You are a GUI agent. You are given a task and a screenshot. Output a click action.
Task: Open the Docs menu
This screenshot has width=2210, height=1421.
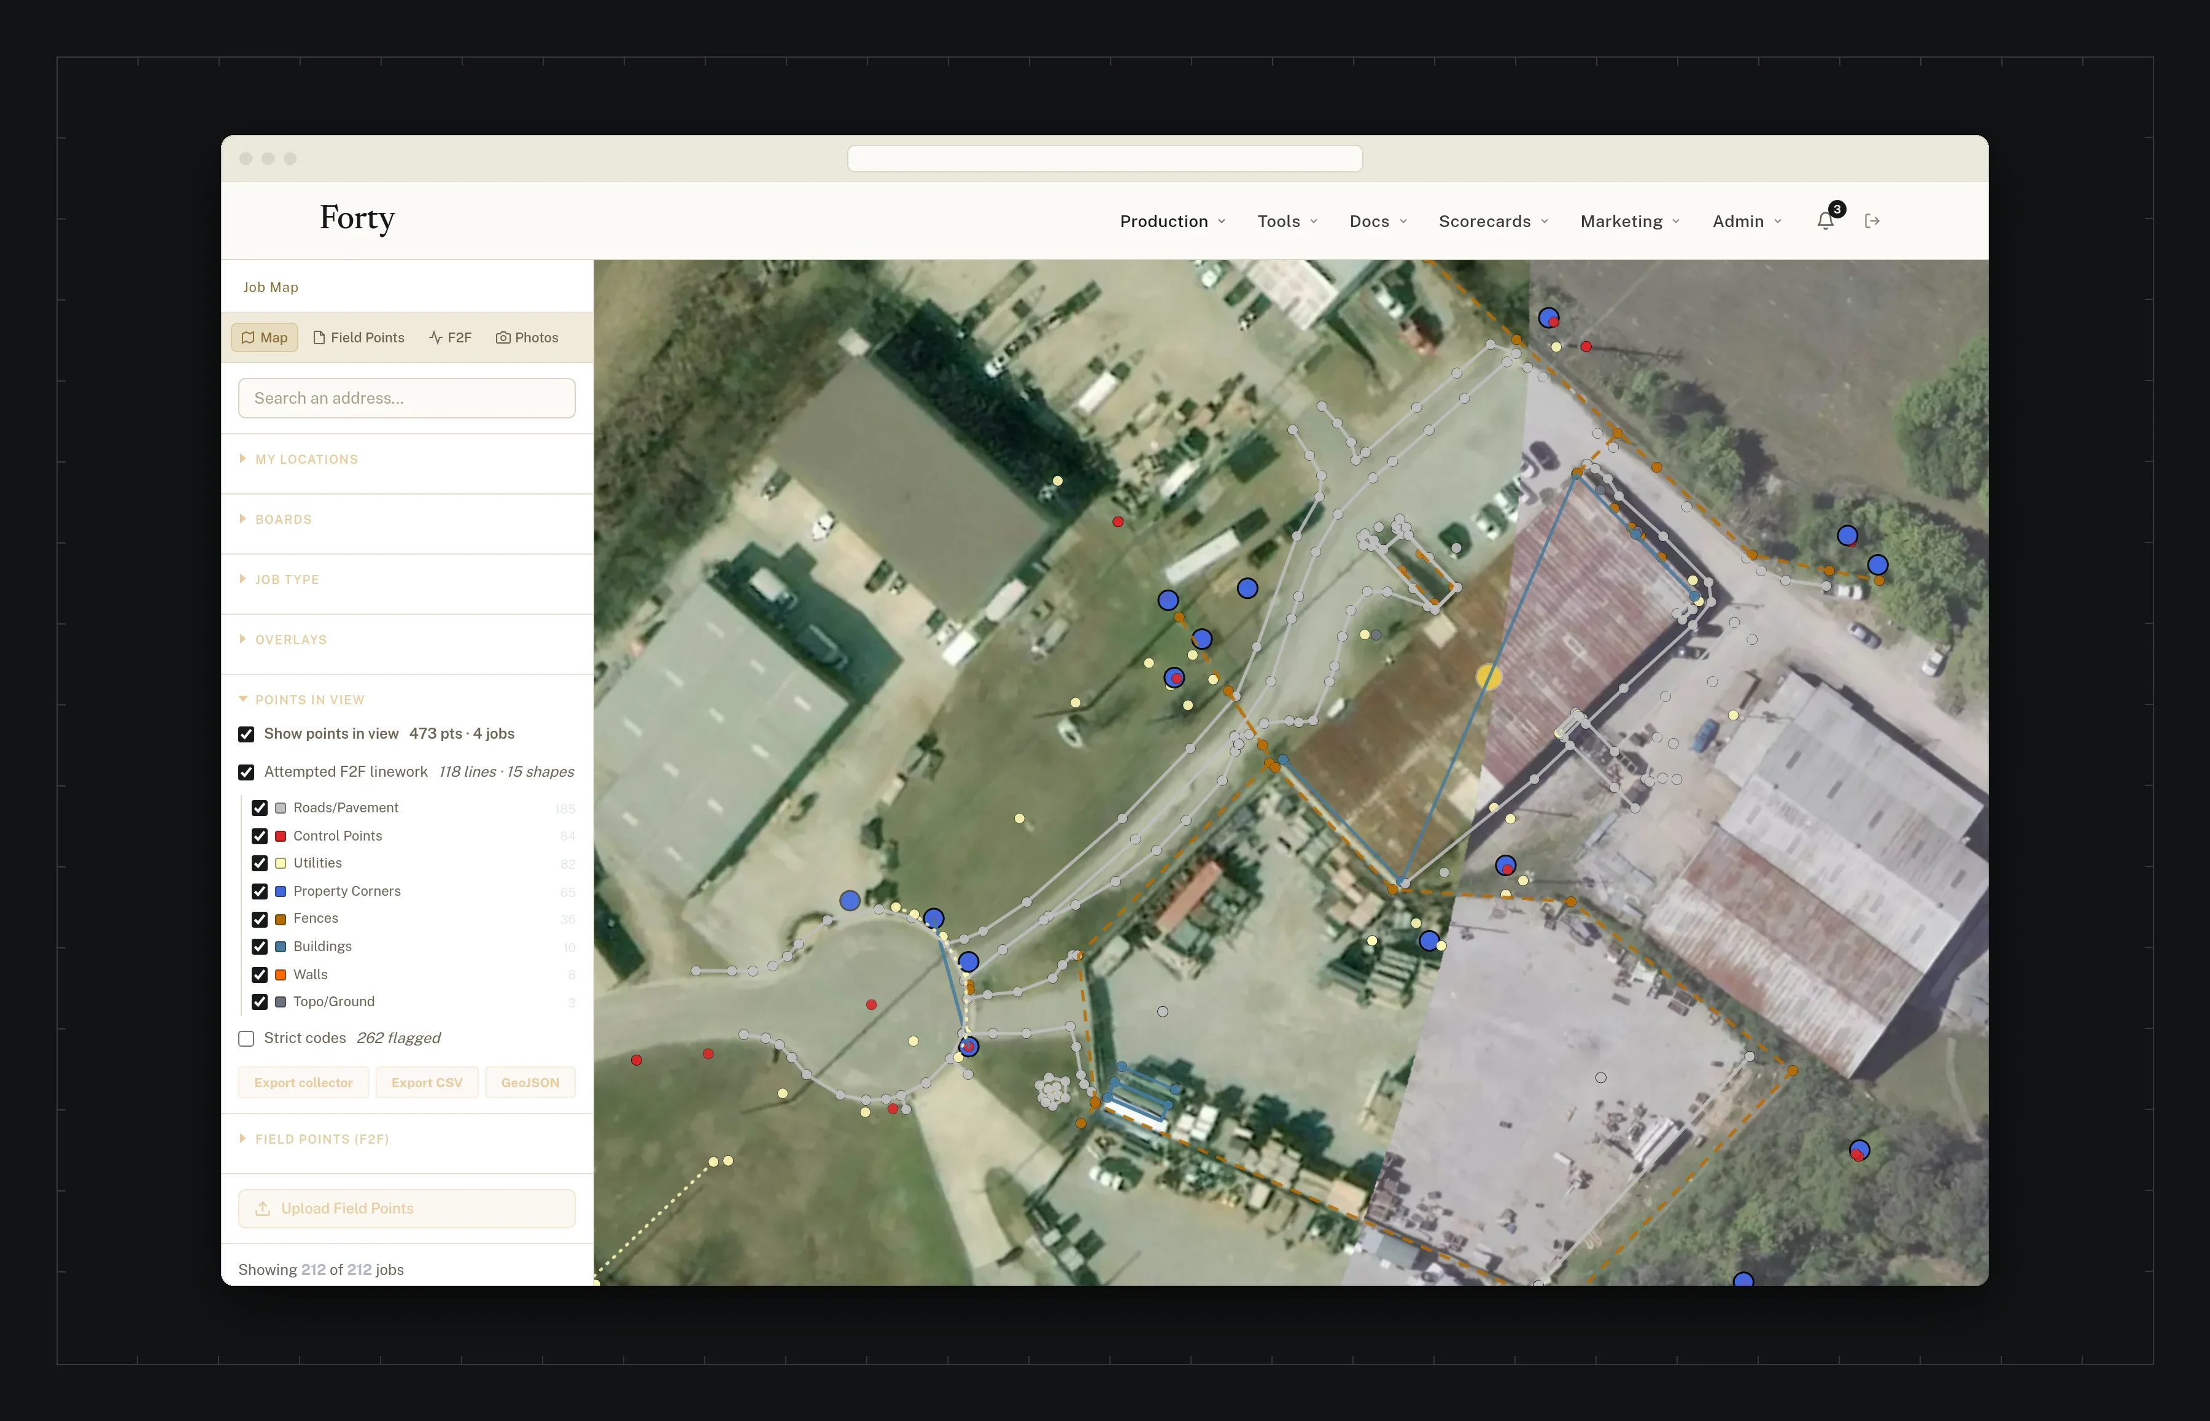[1378, 221]
